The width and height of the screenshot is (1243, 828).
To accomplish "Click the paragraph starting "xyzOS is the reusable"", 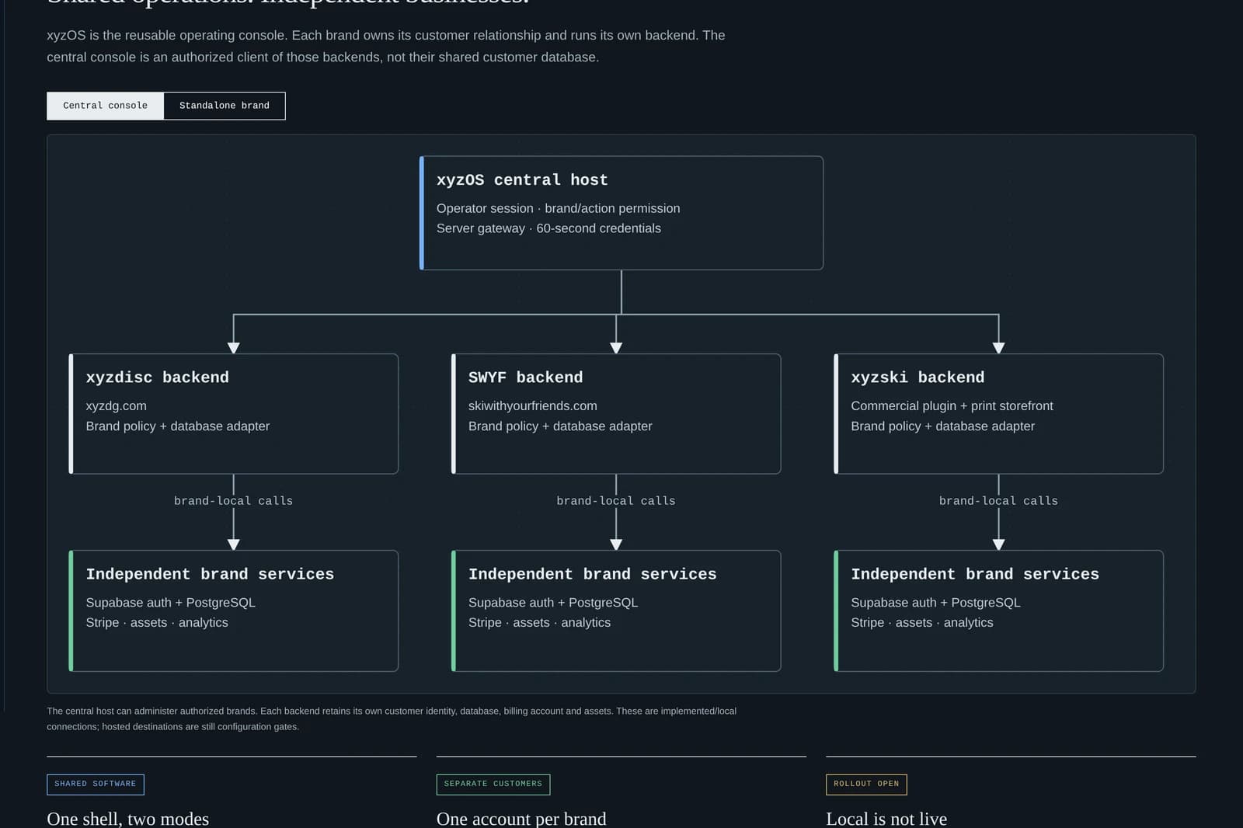I will (x=386, y=47).
